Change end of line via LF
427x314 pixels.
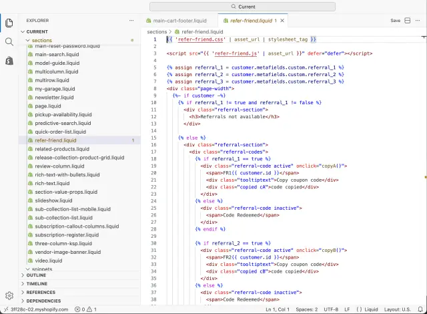tap(347, 309)
